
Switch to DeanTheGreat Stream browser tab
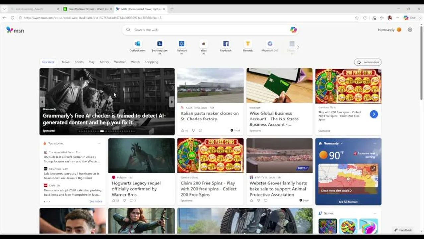coord(87,9)
